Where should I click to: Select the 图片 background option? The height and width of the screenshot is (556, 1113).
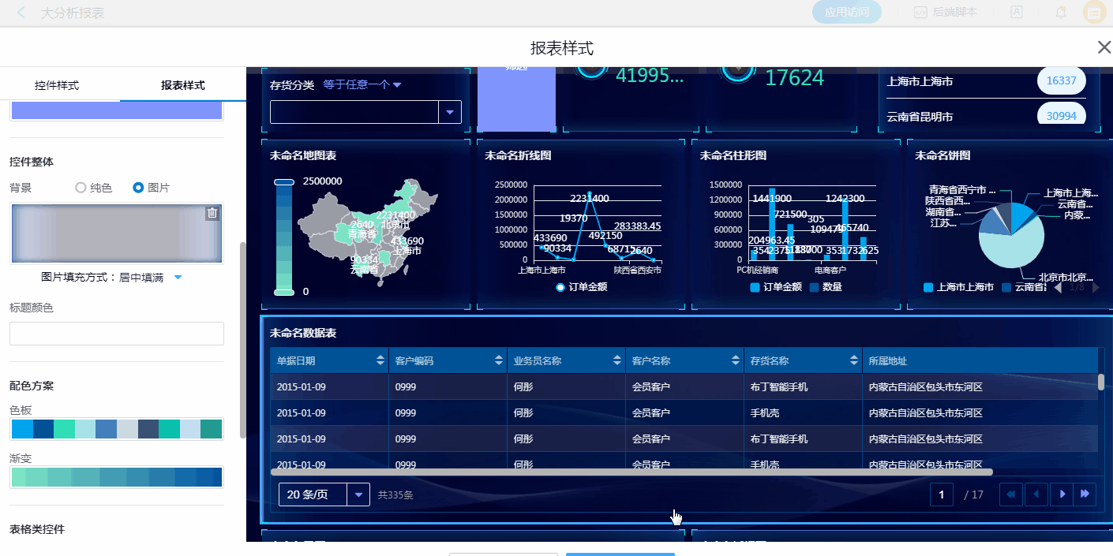[x=139, y=188]
